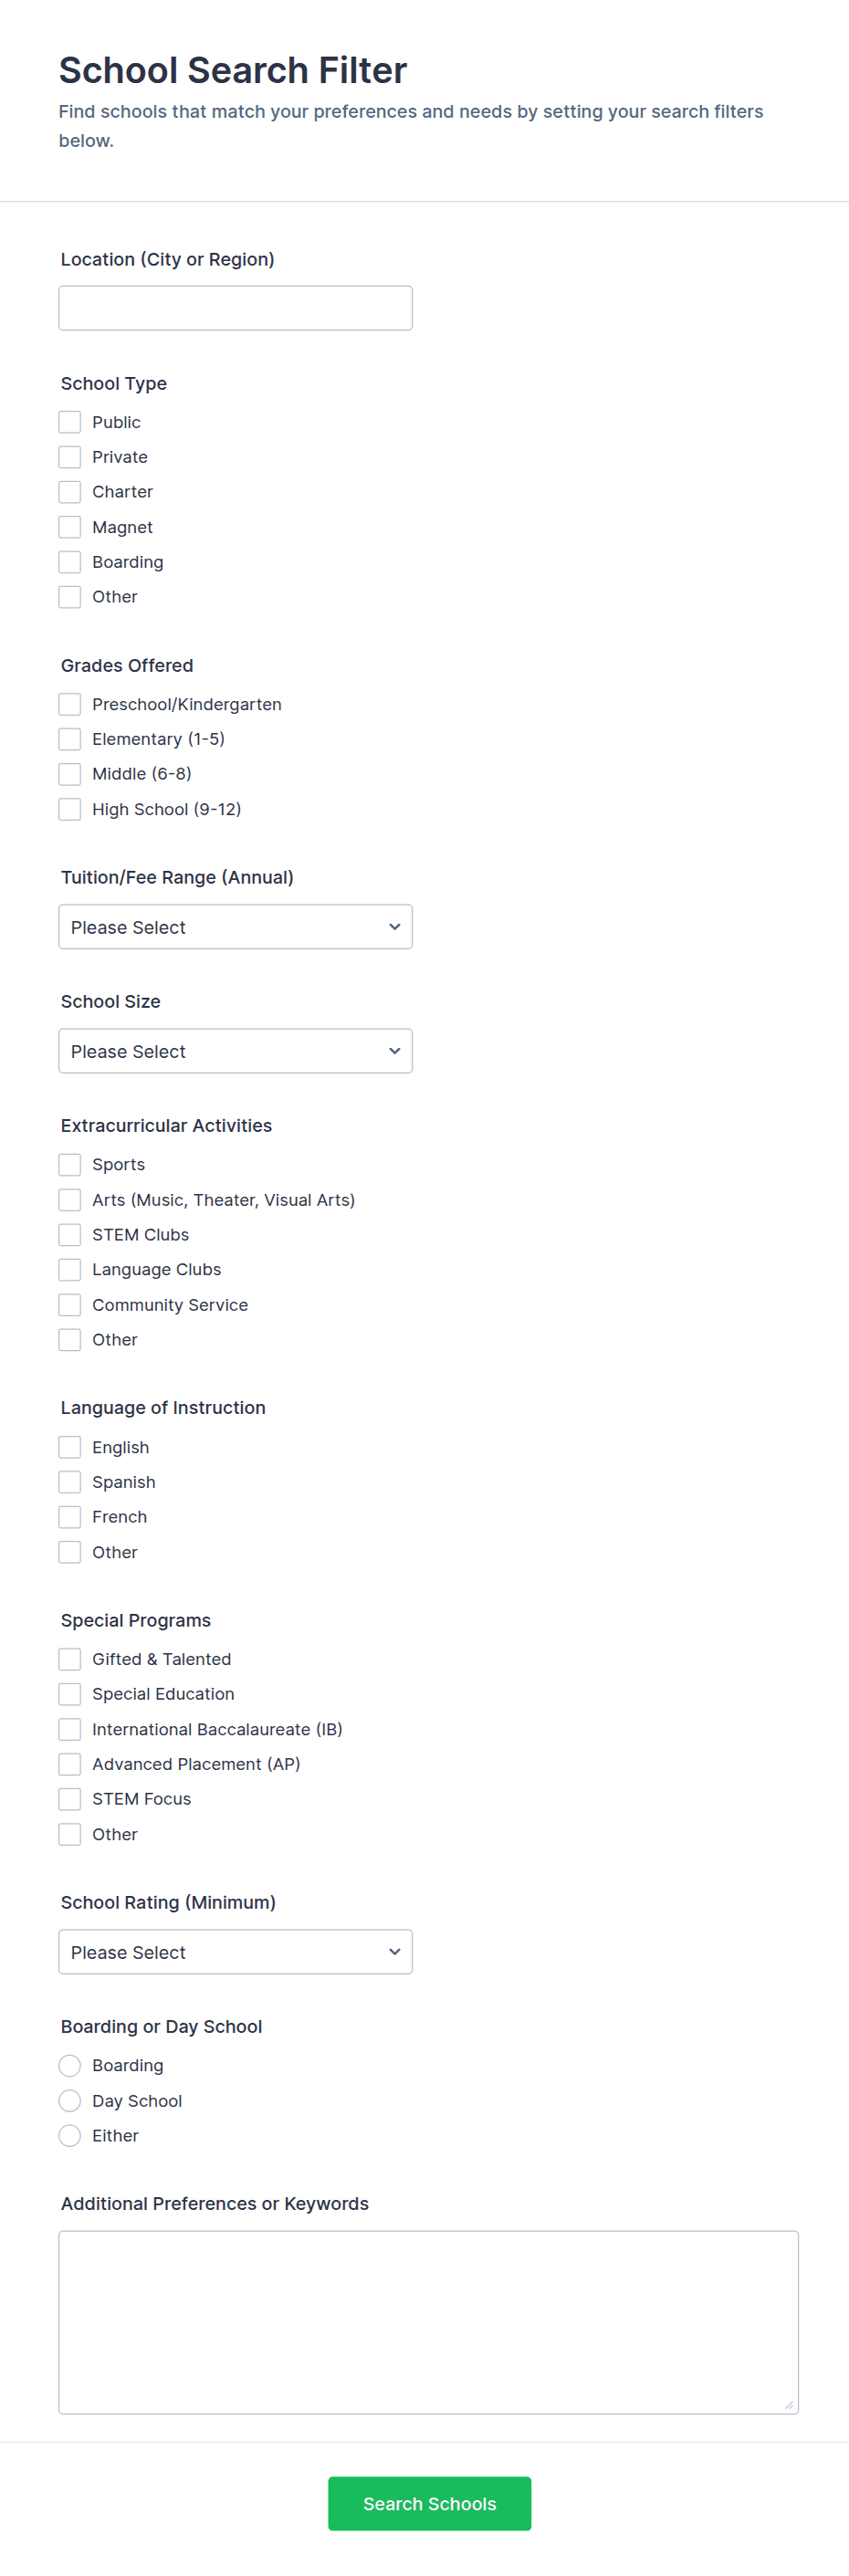This screenshot has height=2576, width=849.
Task: Open the Tuition/Fee Range dropdown
Action: tap(235, 927)
